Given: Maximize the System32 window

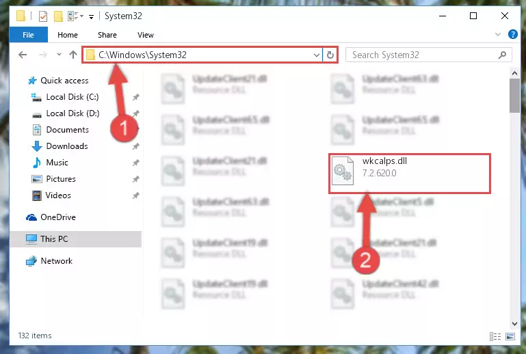Looking at the screenshot, I should pyautogui.click(x=473, y=16).
